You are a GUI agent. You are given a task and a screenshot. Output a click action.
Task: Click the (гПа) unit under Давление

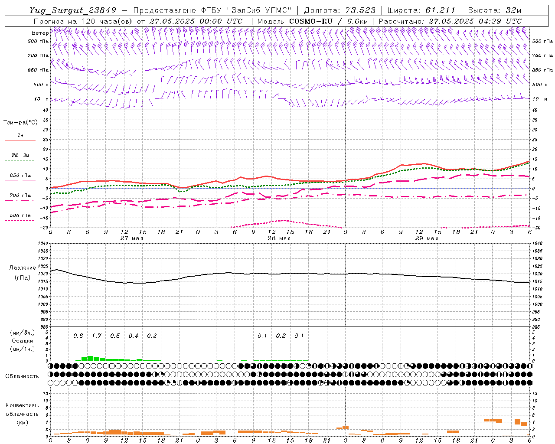pyautogui.click(x=23, y=277)
